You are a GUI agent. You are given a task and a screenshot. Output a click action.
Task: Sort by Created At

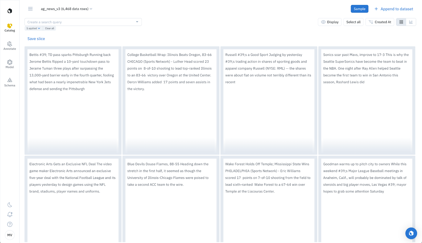click(x=380, y=22)
